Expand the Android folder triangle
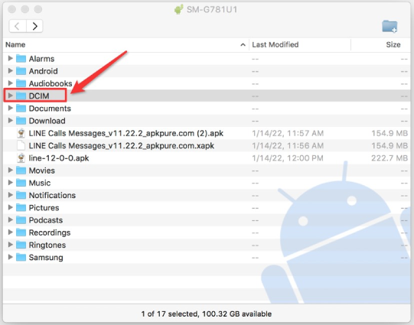This screenshot has width=414, height=325. pos(10,70)
